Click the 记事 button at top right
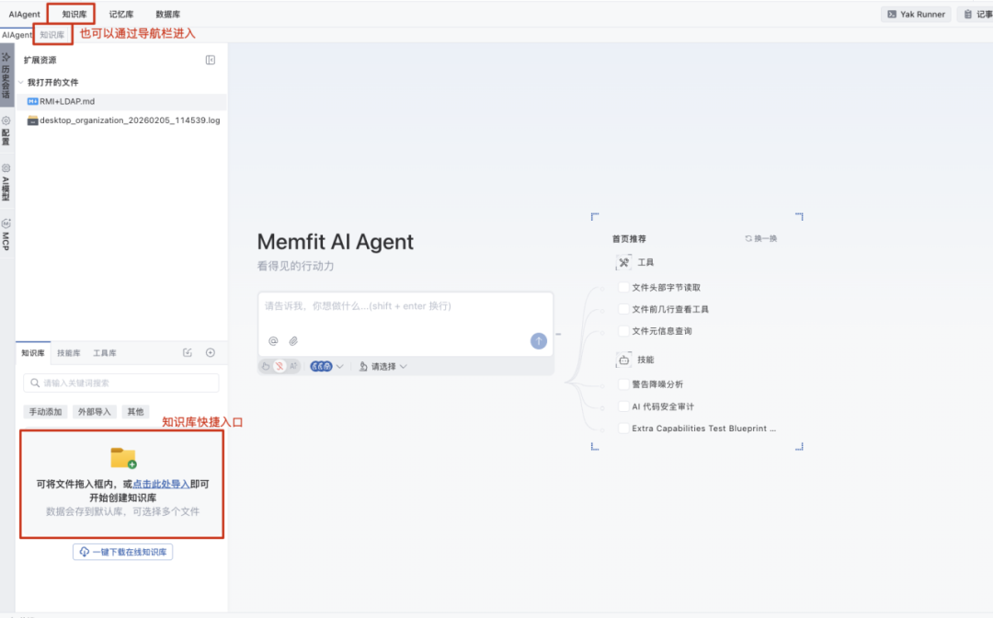This screenshot has height=618, width=993. [x=976, y=14]
